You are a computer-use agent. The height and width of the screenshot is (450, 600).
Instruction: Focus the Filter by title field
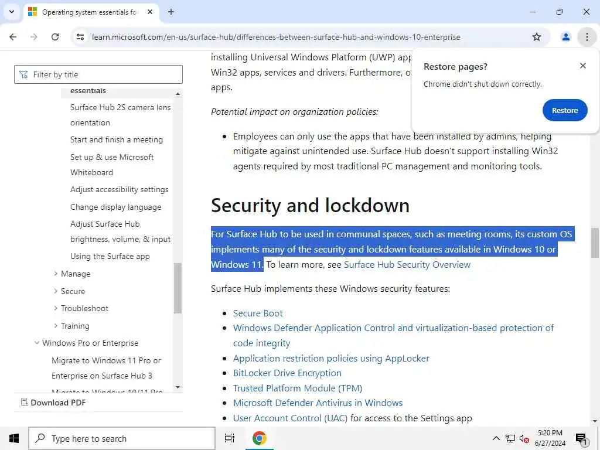click(98, 74)
